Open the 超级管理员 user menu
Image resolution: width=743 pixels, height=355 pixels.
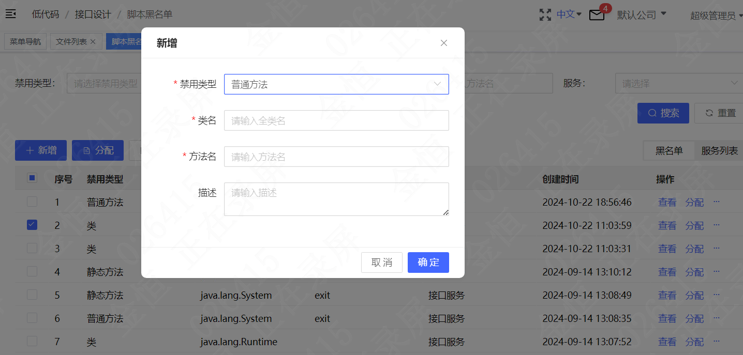point(716,16)
